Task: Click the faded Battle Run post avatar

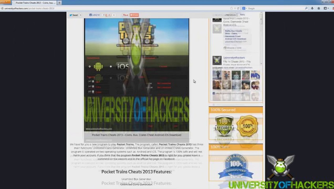Action: point(217,29)
